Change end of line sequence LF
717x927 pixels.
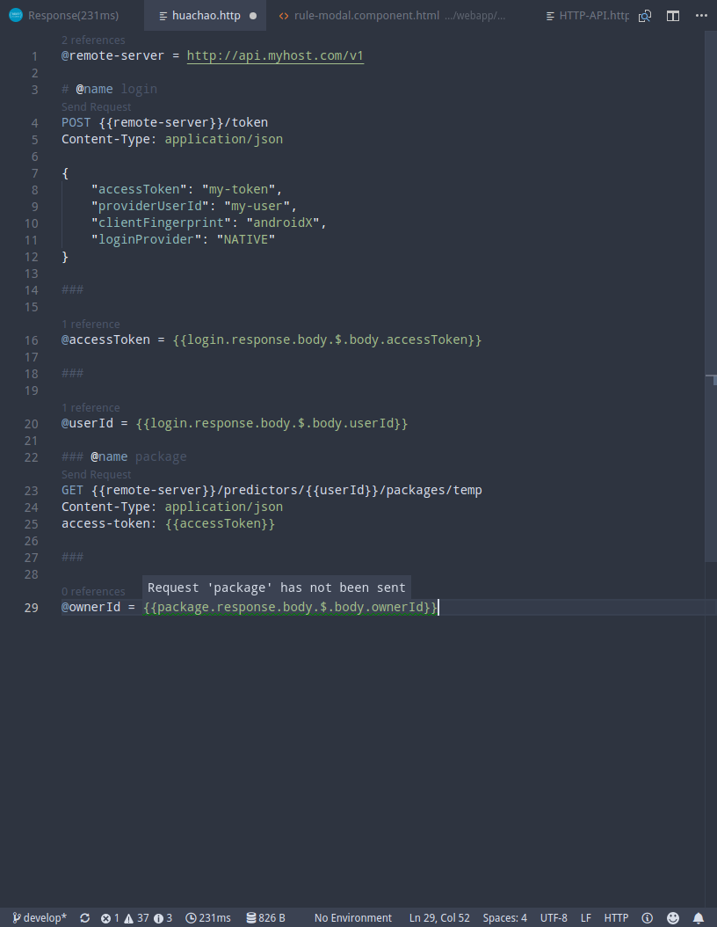pyautogui.click(x=586, y=917)
